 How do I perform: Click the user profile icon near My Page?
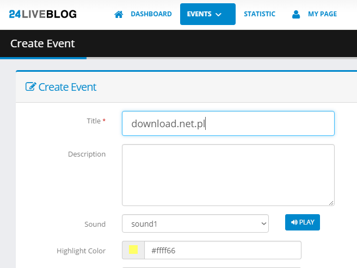[x=296, y=14]
